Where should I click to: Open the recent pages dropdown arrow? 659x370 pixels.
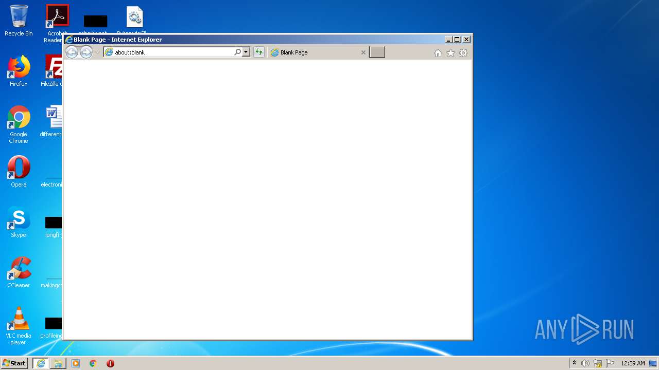tap(97, 52)
